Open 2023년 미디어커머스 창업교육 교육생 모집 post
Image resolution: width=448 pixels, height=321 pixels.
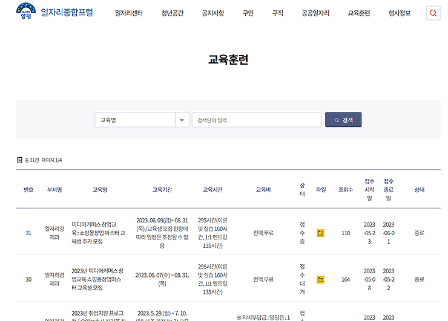pyautogui.click(x=97, y=279)
